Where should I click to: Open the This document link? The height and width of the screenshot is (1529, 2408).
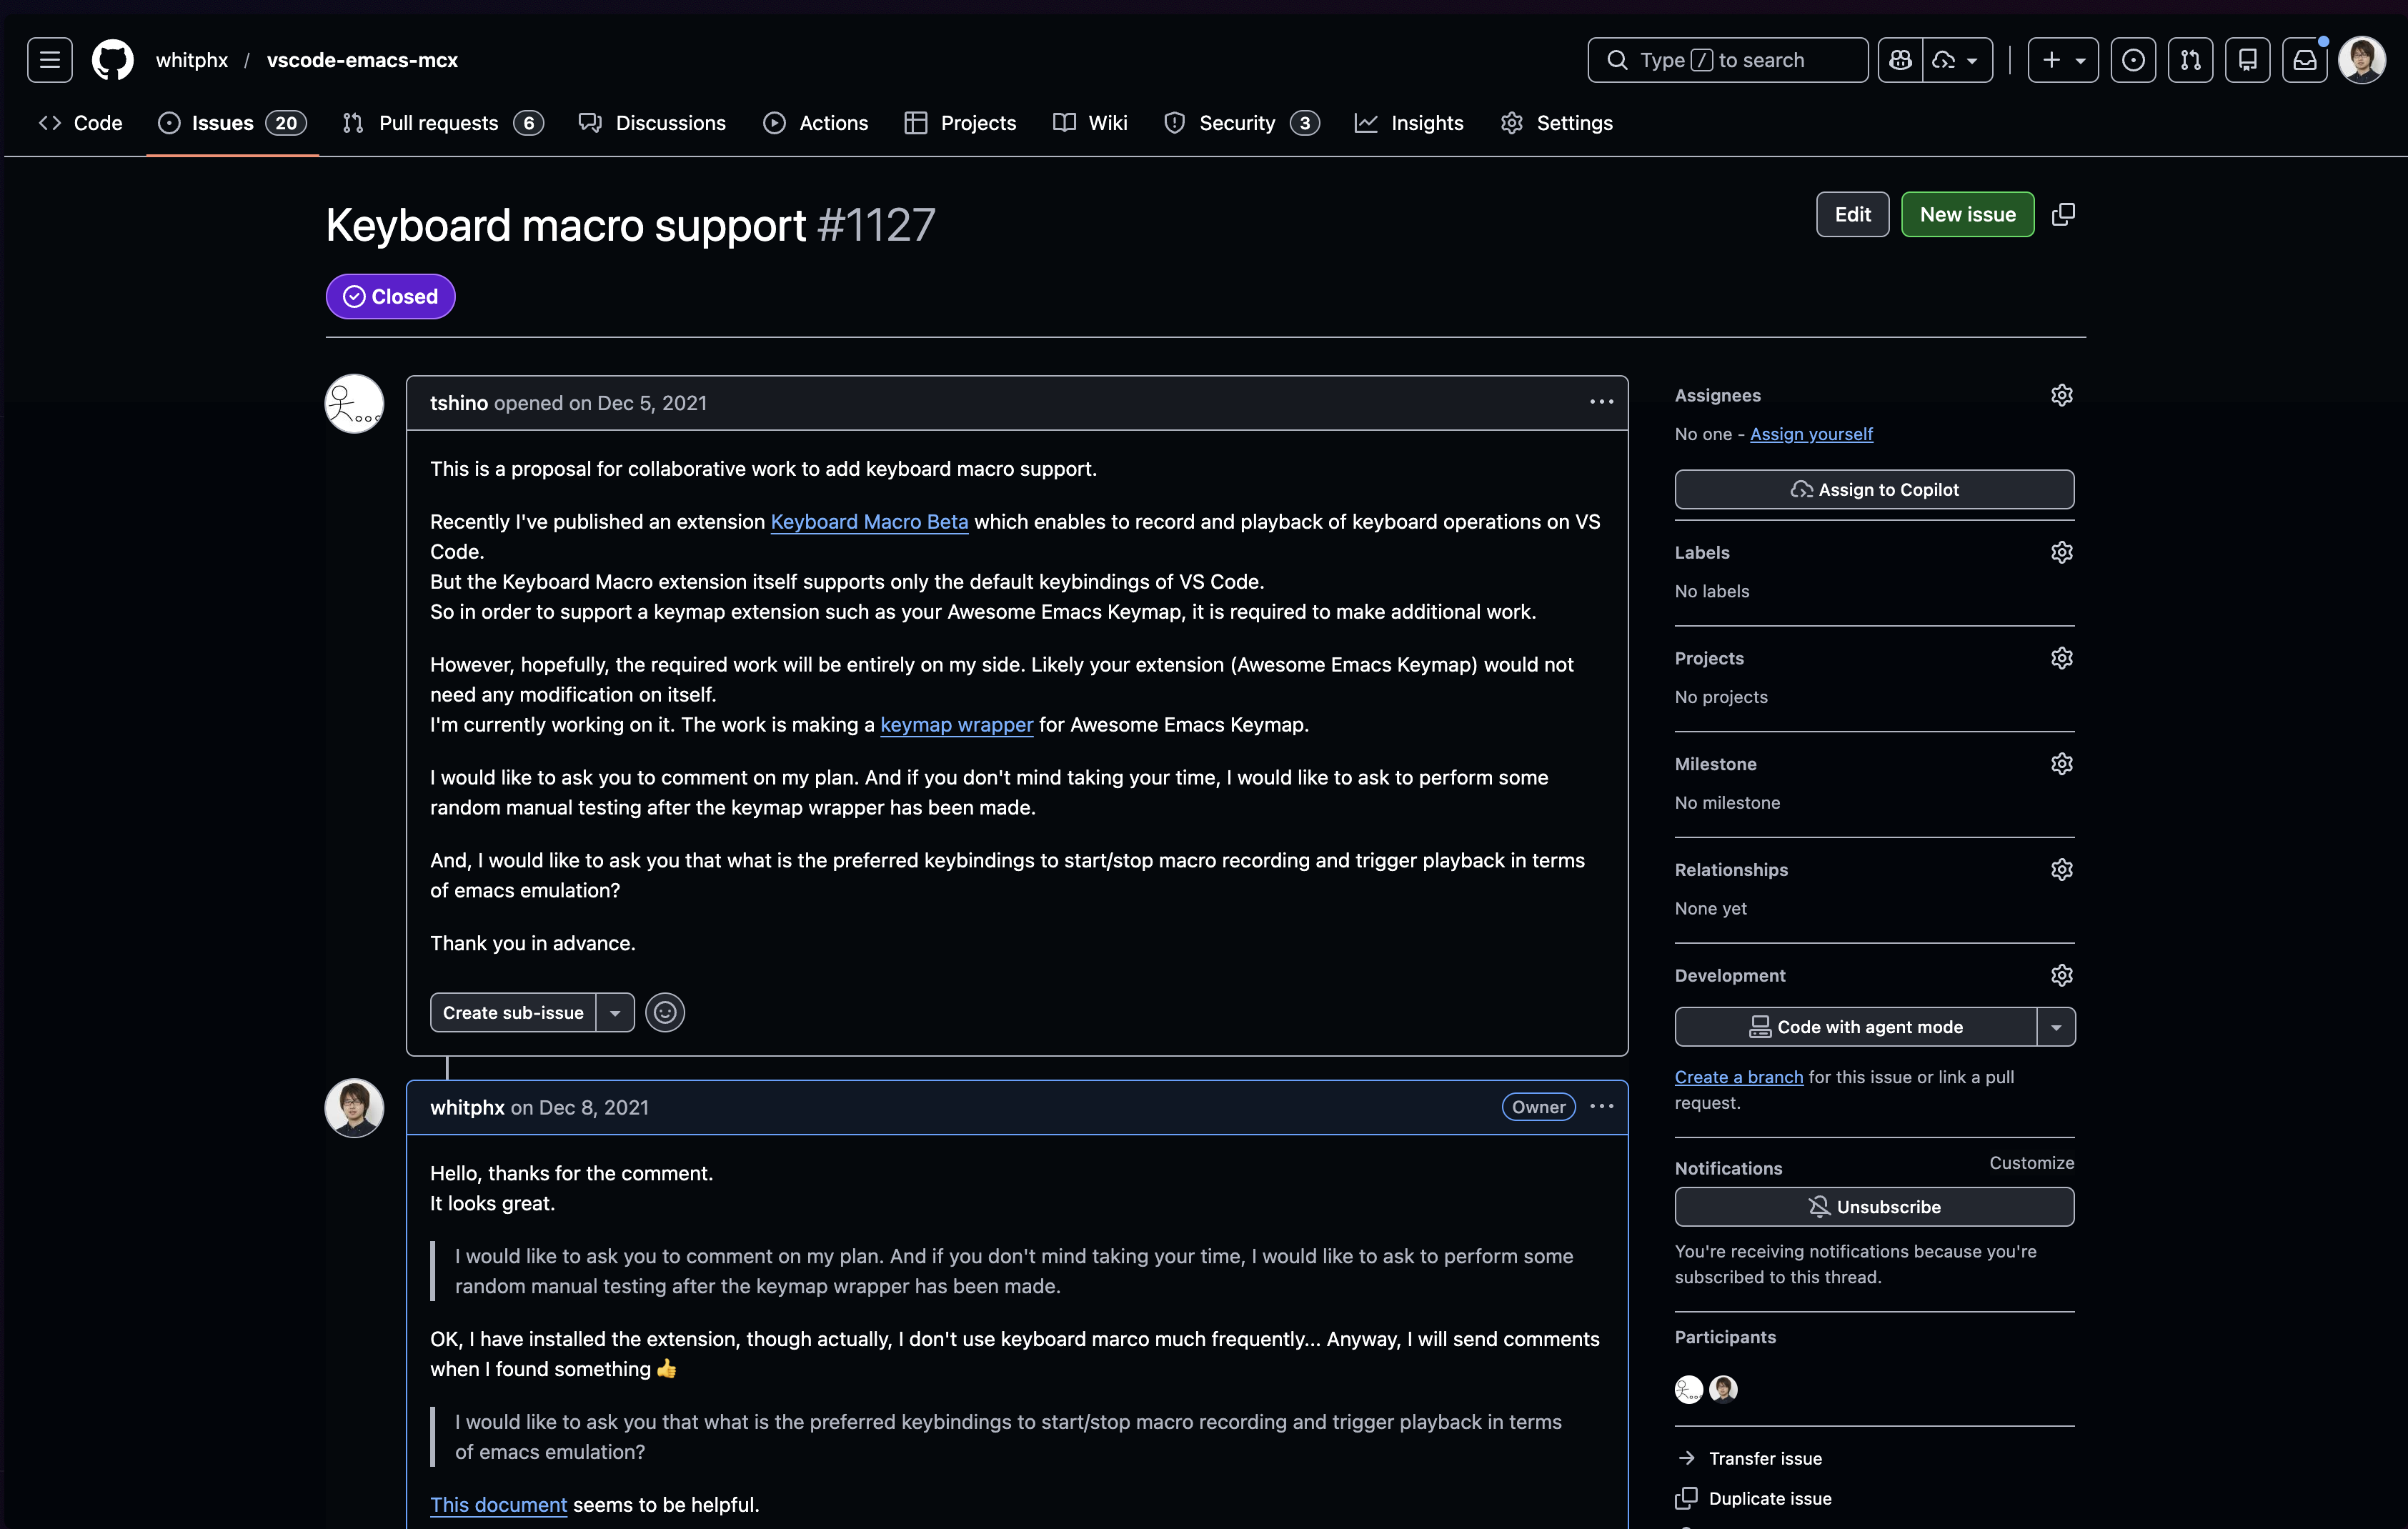pyautogui.click(x=498, y=1505)
